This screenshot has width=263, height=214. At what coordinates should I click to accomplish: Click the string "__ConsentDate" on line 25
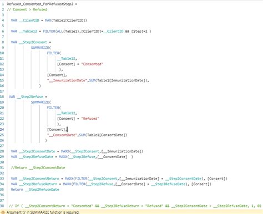62,135
